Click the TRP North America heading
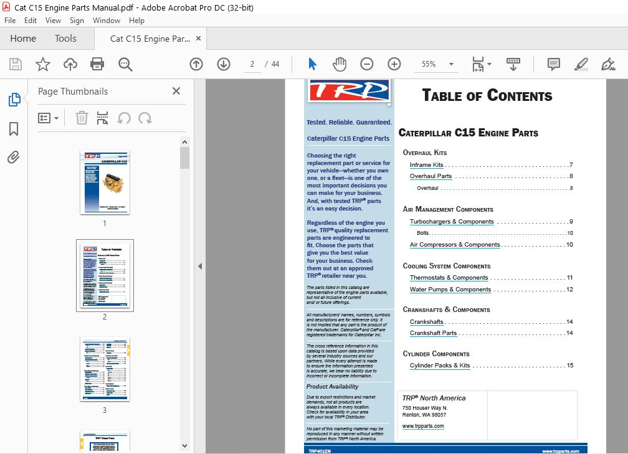The width and height of the screenshot is (628, 454). (434, 398)
